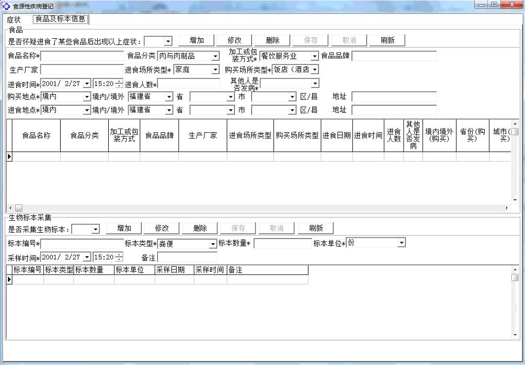Click the 食品品牌 text field
This screenshot has width=525, height=365.
pyautogui.click(x=394, y=56)
